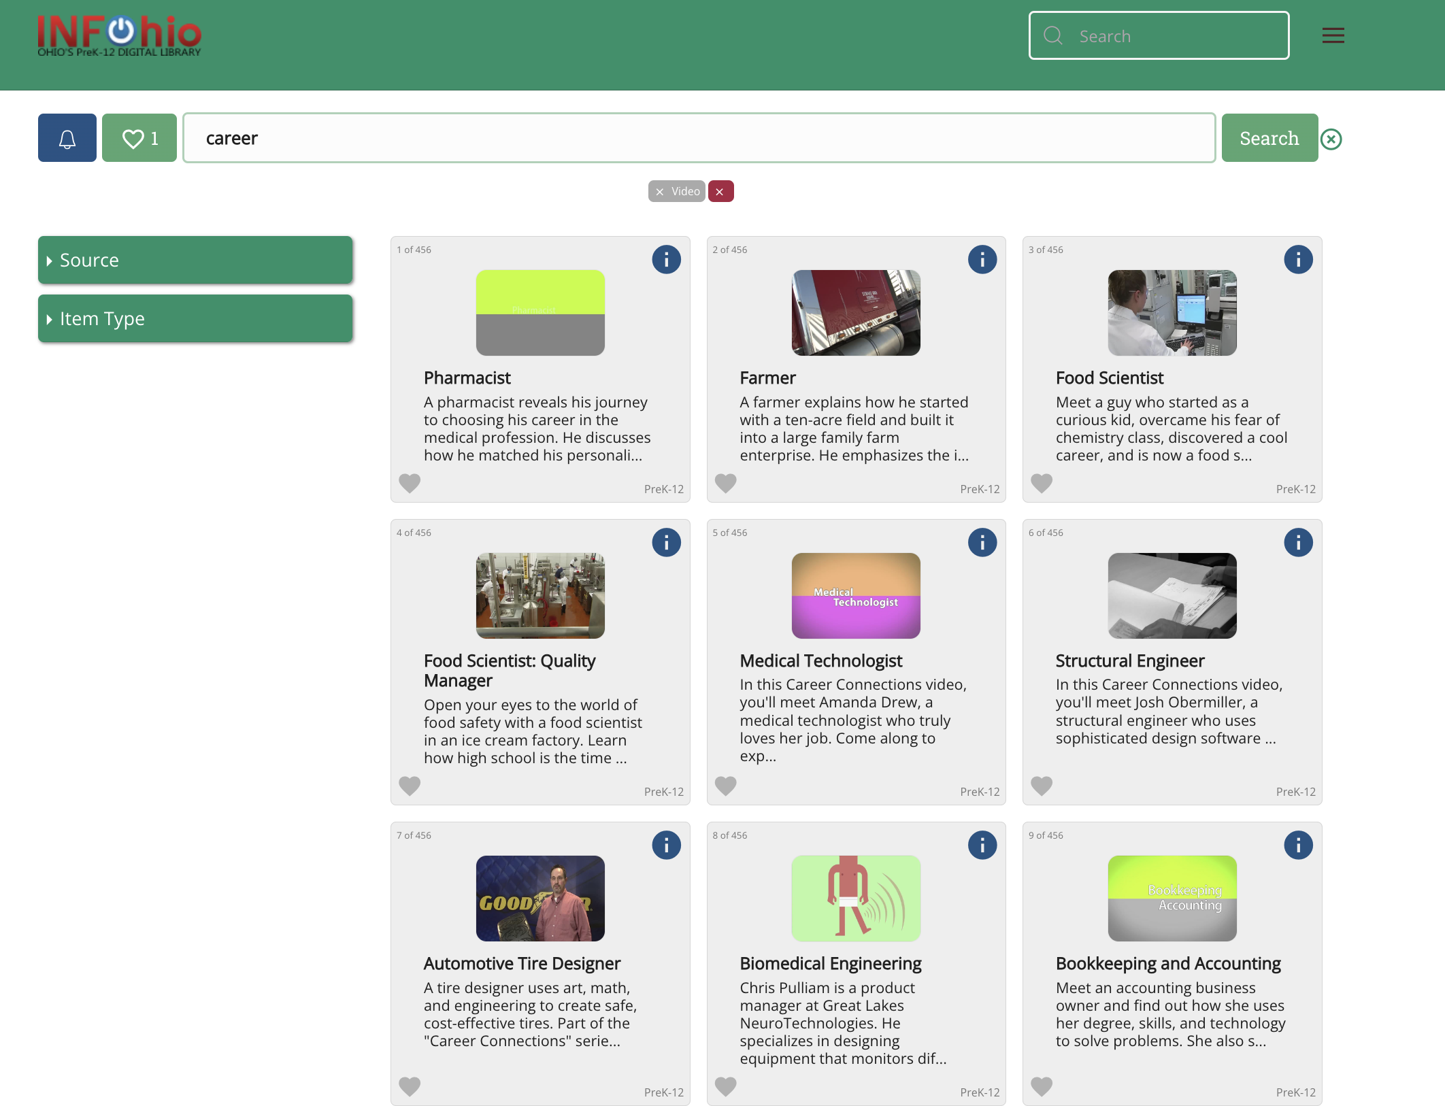Click the Search button

[x=1269, y=137]
